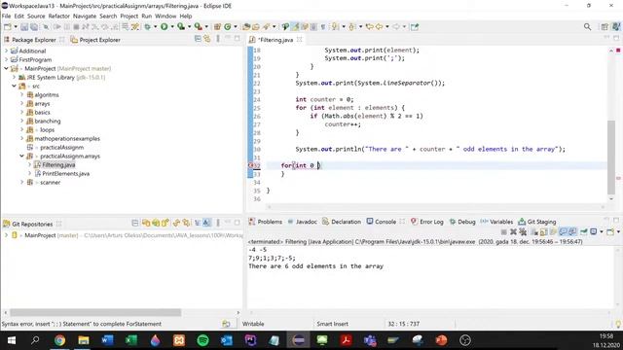This screenshot has width=623, height=350.
Task: Expand the algoritms package
Action: pyautogui.click(x=21, y=95)
